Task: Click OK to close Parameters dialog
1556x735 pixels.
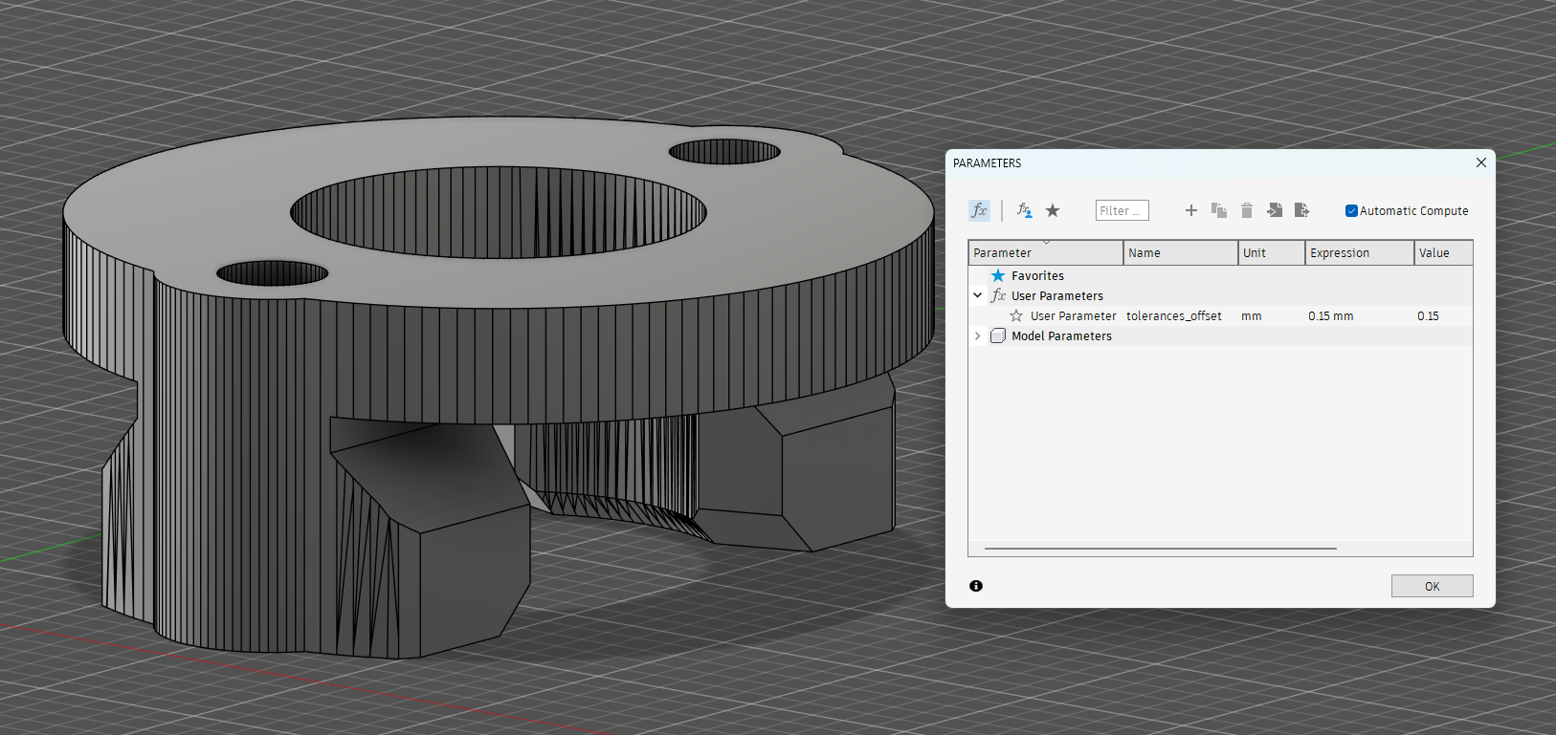Action: pyautogui.click(x=1432, y=586)
